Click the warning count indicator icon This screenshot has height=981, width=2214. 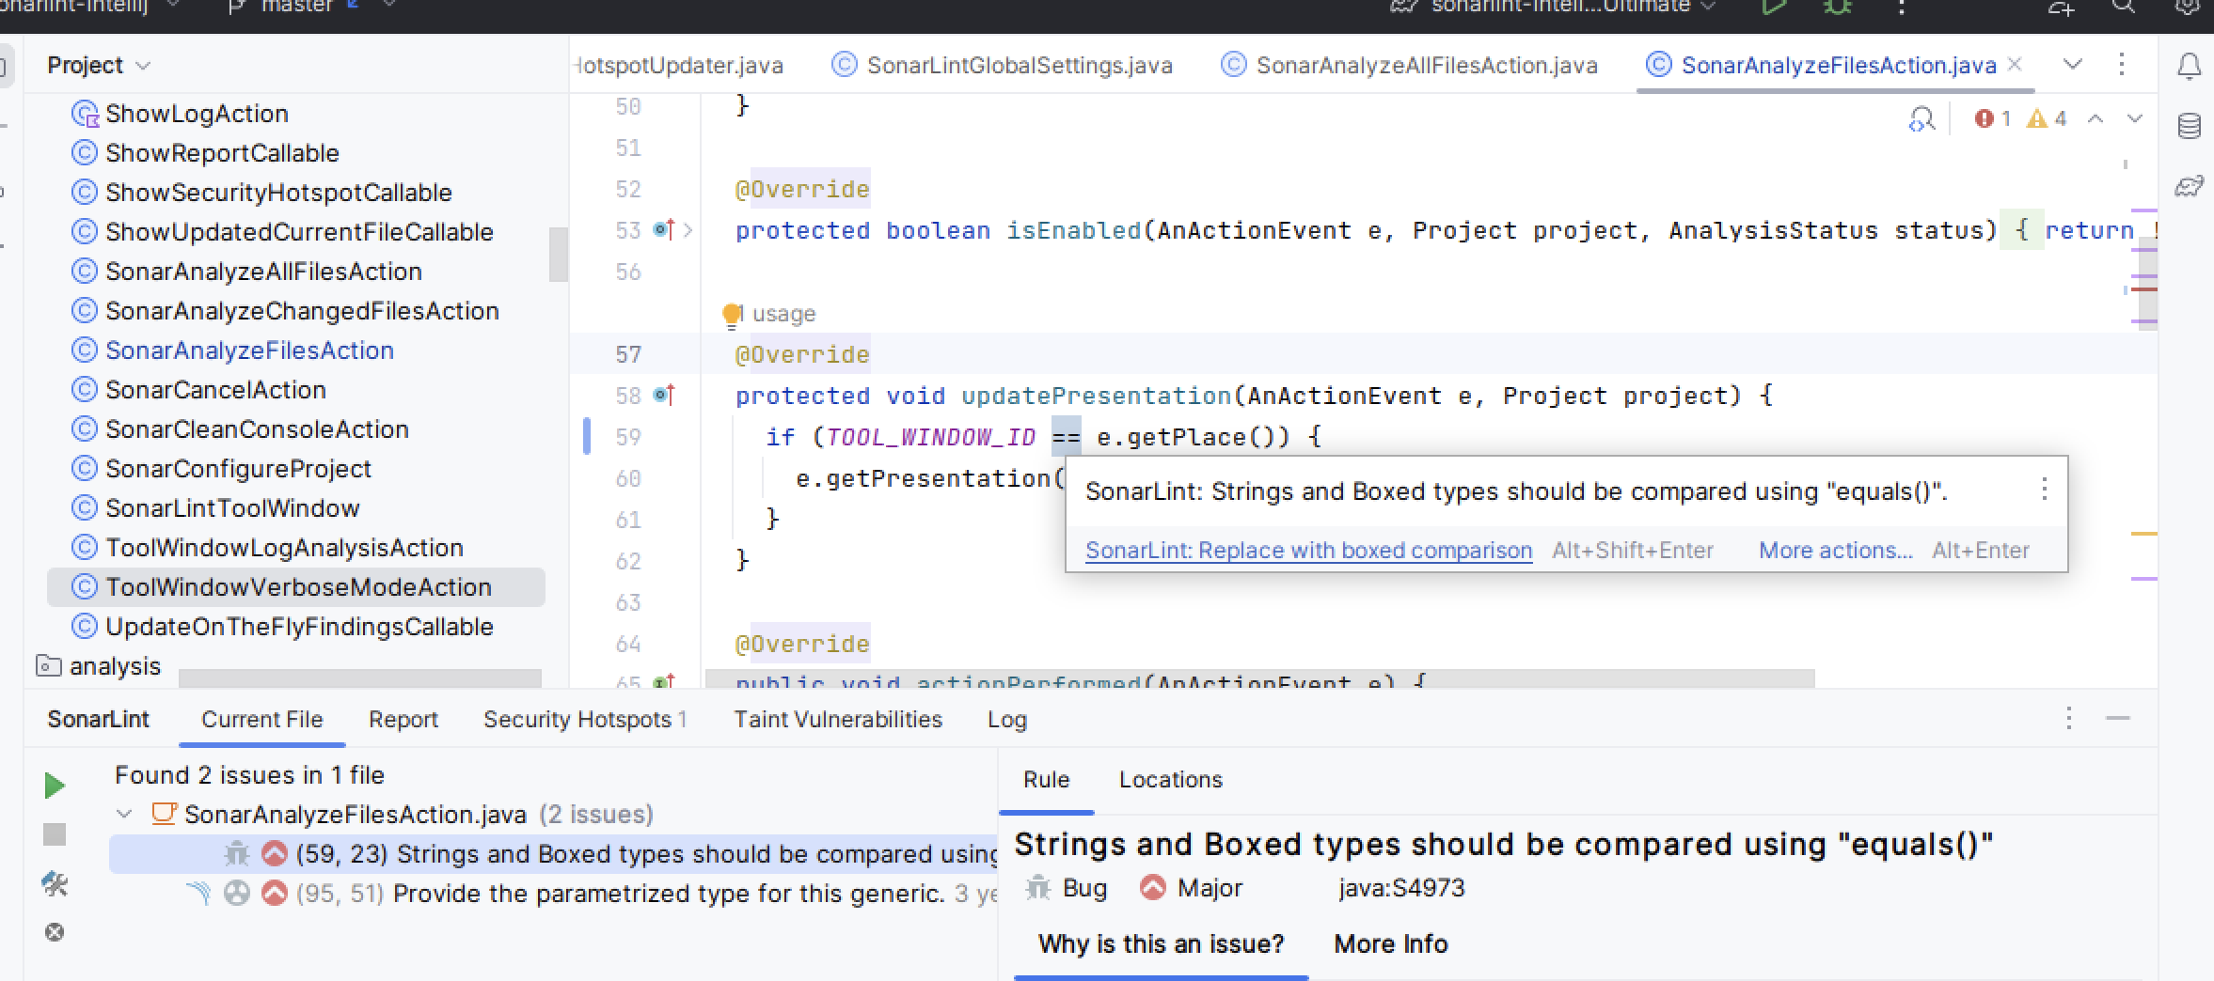coord(2036,118)
